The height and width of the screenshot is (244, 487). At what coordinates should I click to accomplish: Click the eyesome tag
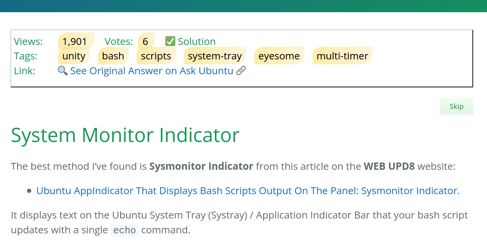tap(279, 56)
